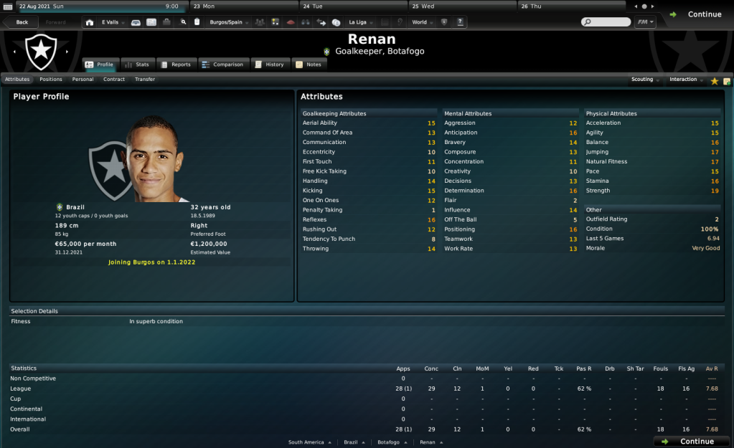The height and width of the screenshot is (448, 734).
Task: Select the Contract sub-tab
Action: point(114,80)
